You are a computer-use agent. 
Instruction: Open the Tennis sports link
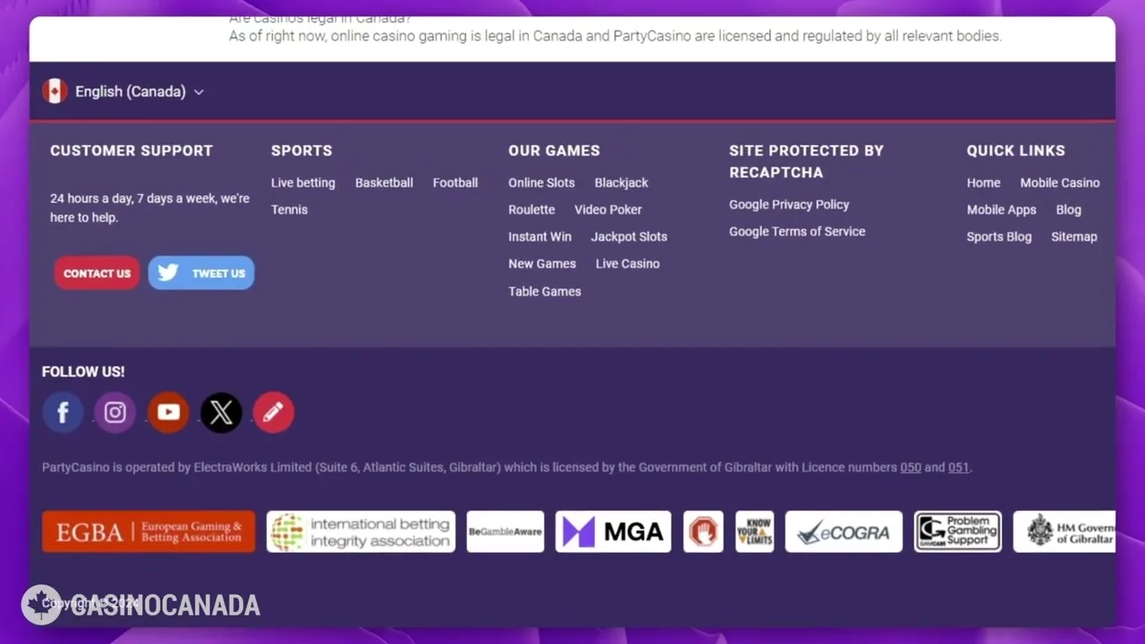tap(289, 209)
